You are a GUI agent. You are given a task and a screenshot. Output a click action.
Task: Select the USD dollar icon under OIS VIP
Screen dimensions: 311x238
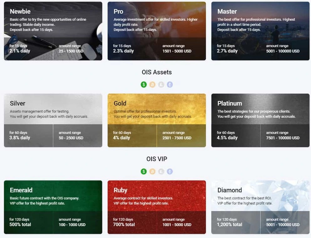tap(144, 171)
